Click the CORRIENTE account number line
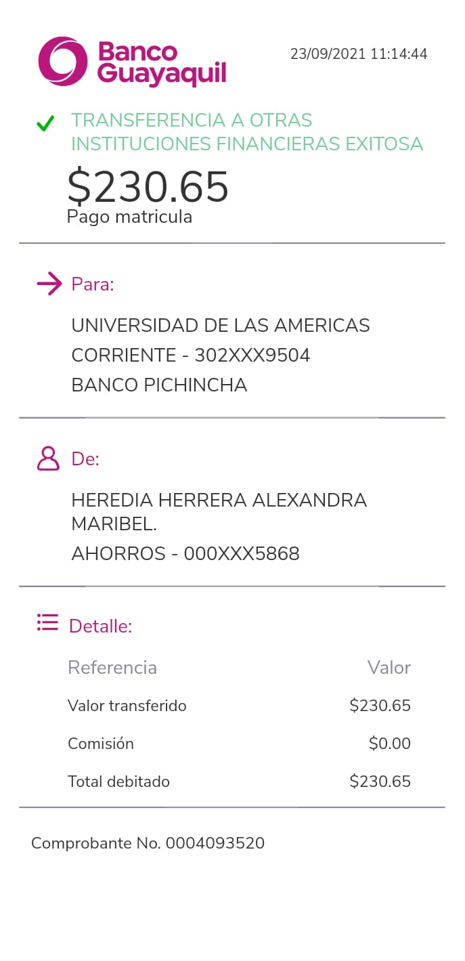This screenshot has width=465, height=961. click(190, 356)
